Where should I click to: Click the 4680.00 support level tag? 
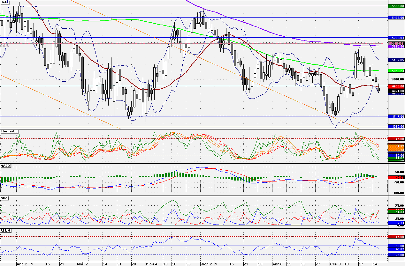coord(396,127)
